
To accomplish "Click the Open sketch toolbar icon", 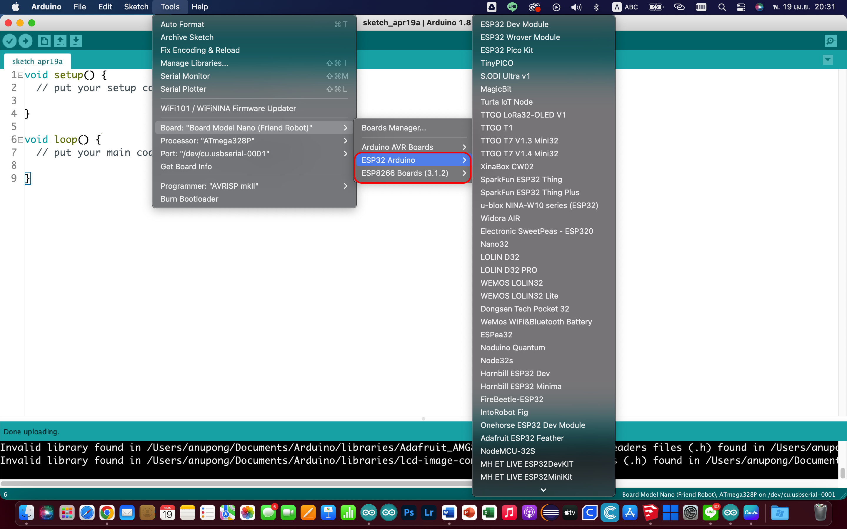I will pos(60,41).
